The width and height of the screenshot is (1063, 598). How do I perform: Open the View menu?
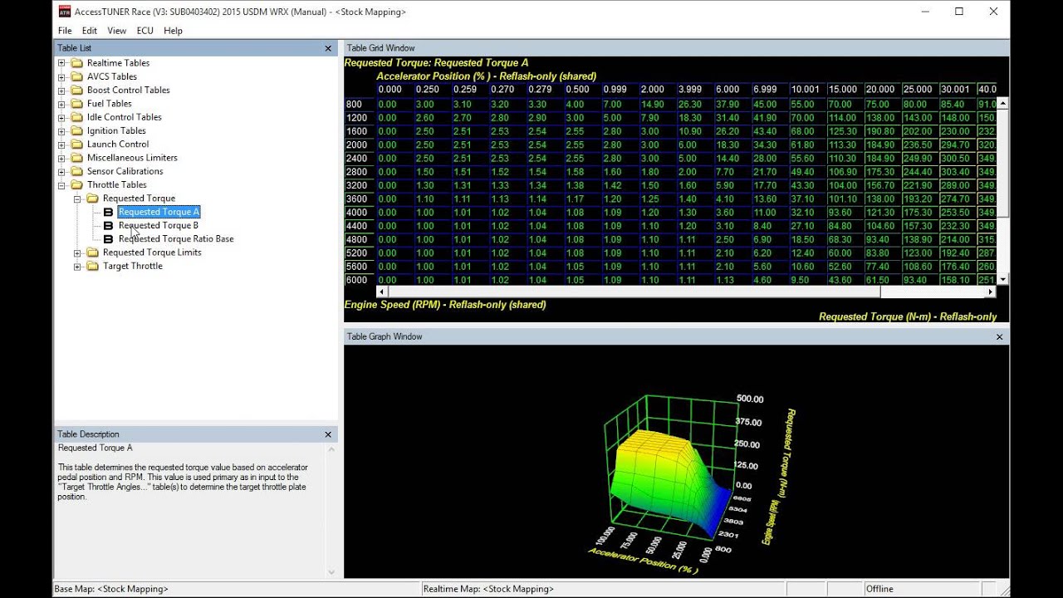tap(117, 31)
